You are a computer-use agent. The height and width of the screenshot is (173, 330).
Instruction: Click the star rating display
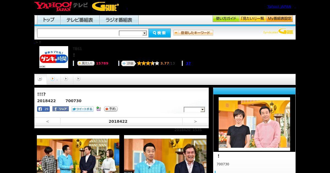pyautogui.click(x=148, y=63)
